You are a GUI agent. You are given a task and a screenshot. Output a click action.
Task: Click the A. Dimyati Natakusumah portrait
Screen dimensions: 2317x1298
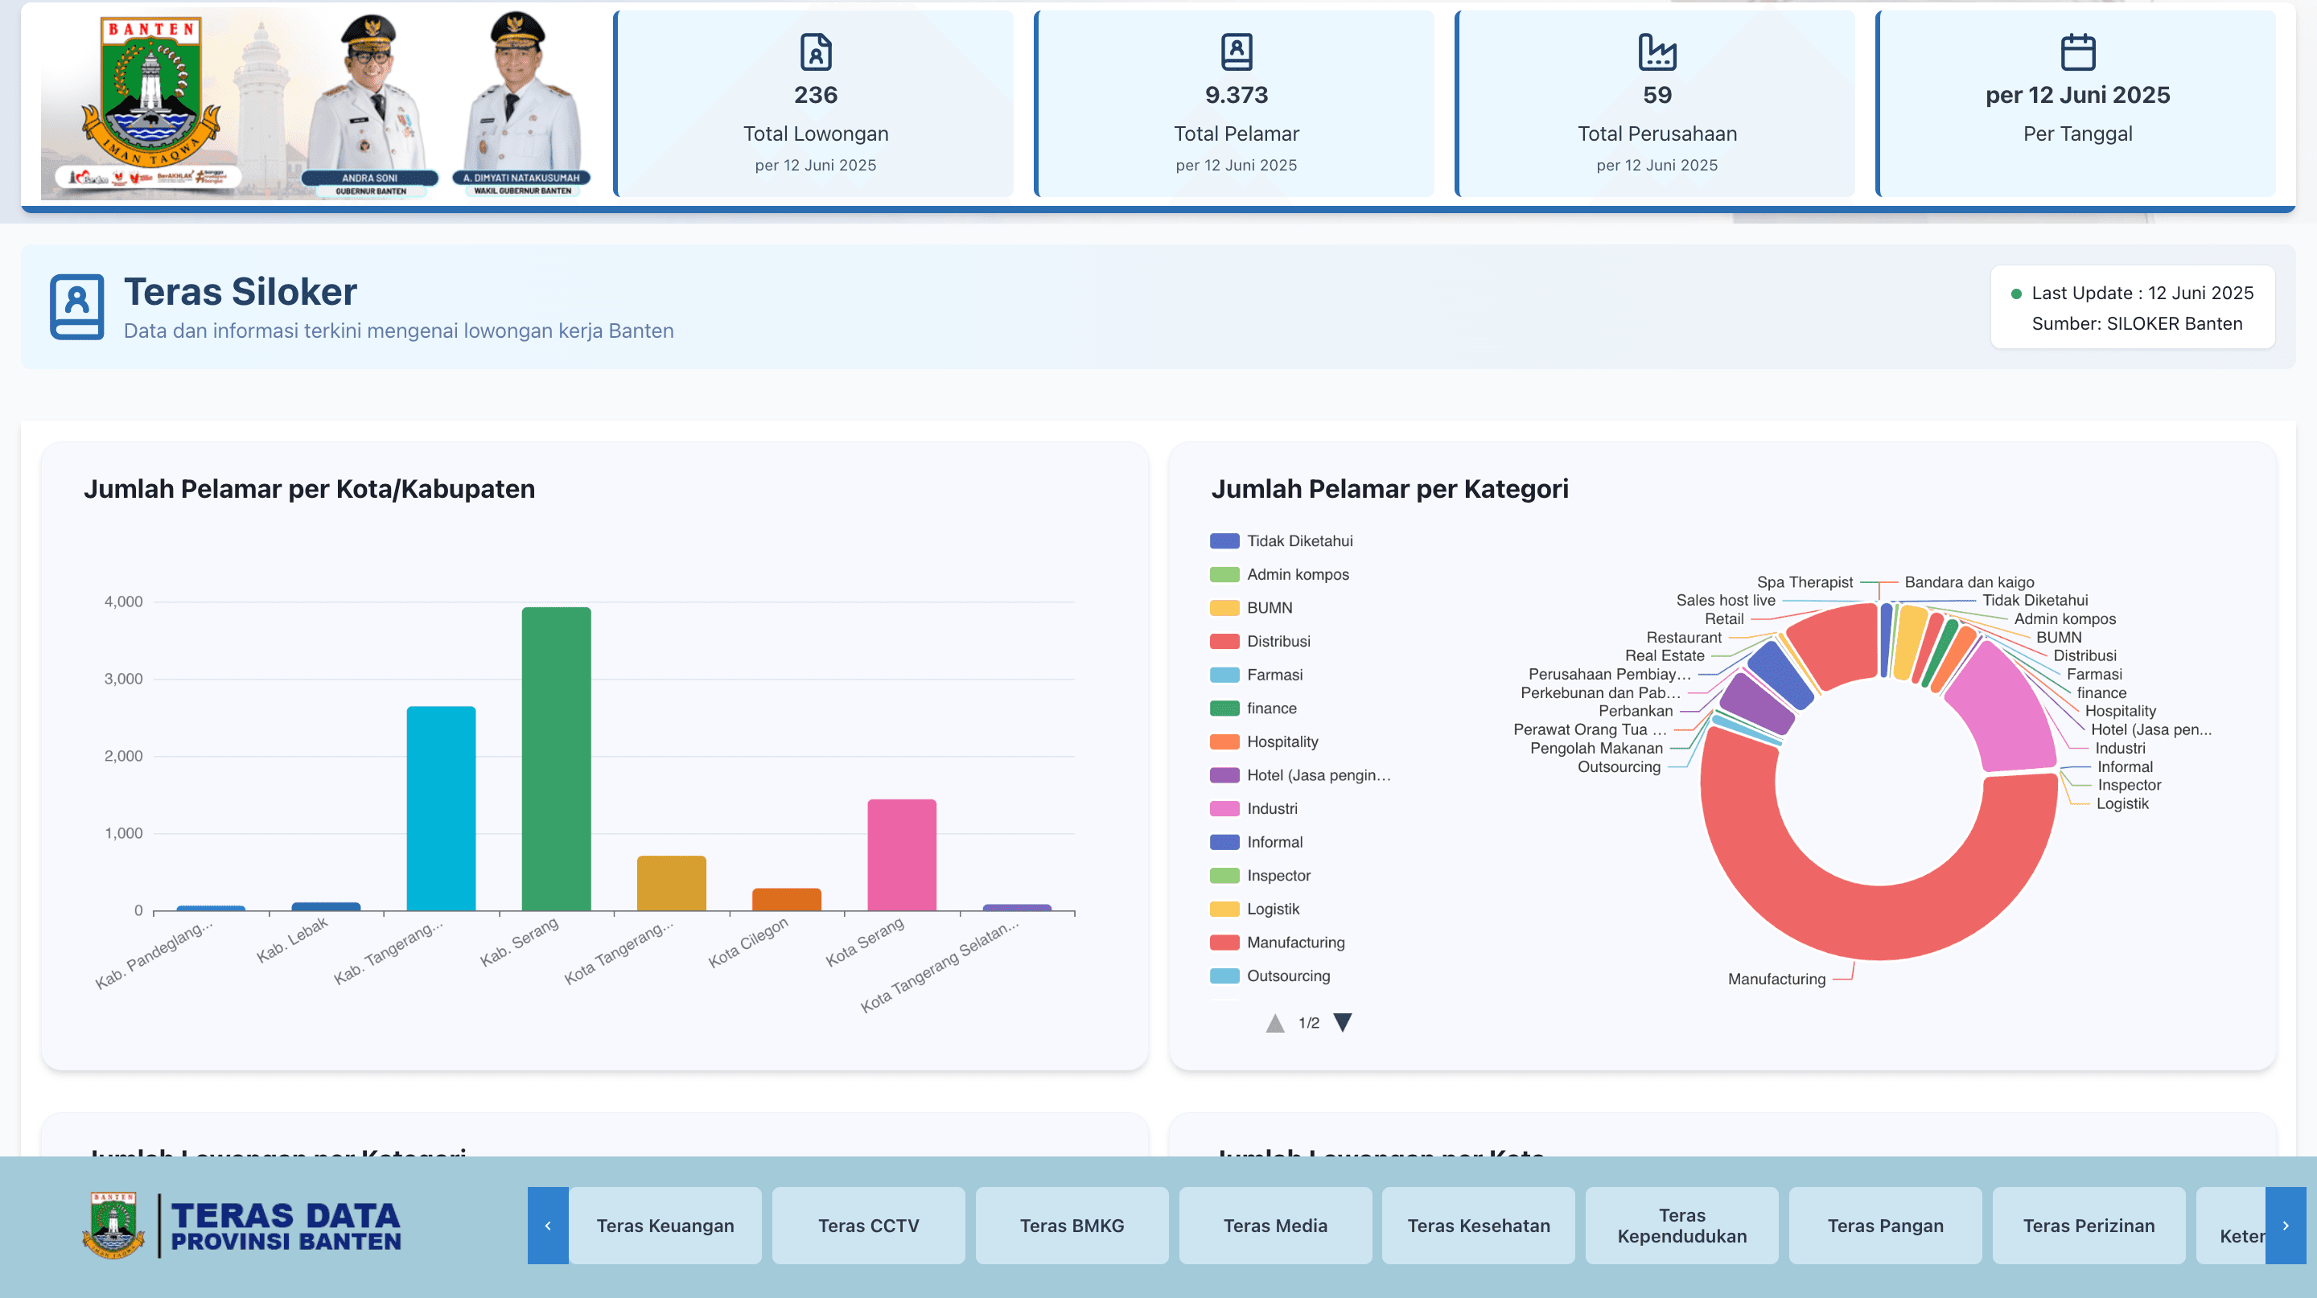pos(521,104)
